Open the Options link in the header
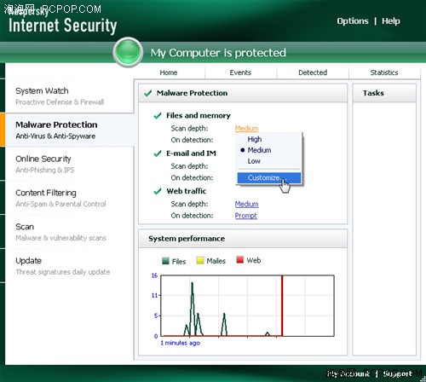426x382 pixels. pyautogui.click(x=353, y=21)
